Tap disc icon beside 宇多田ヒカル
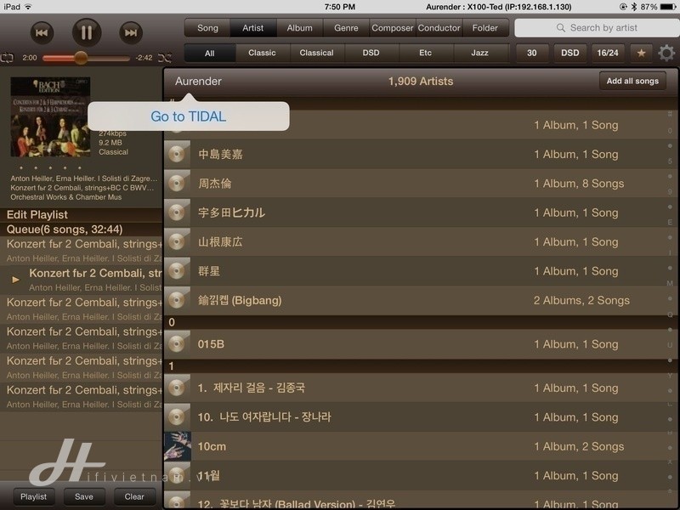Viewport: 680px width, 510px height. click(177, 212)
